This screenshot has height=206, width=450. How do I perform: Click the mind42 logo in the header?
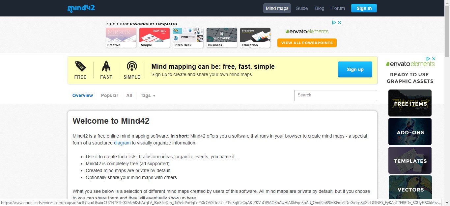81,8
